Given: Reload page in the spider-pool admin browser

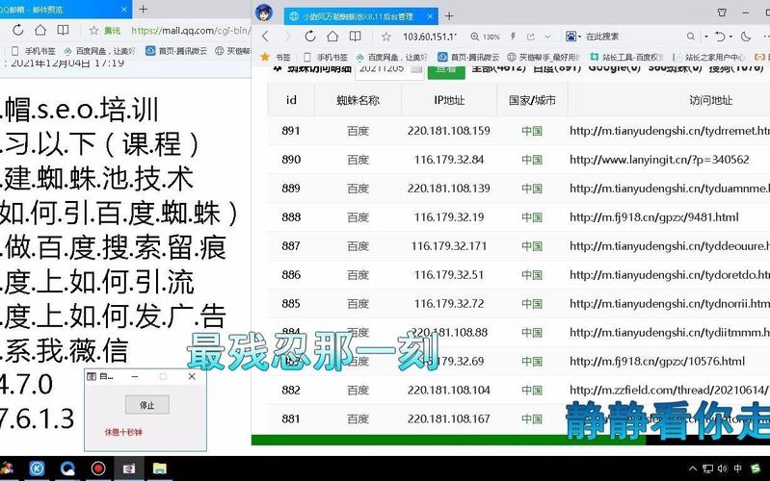Looking at the screenshot, I should point(310,37).
